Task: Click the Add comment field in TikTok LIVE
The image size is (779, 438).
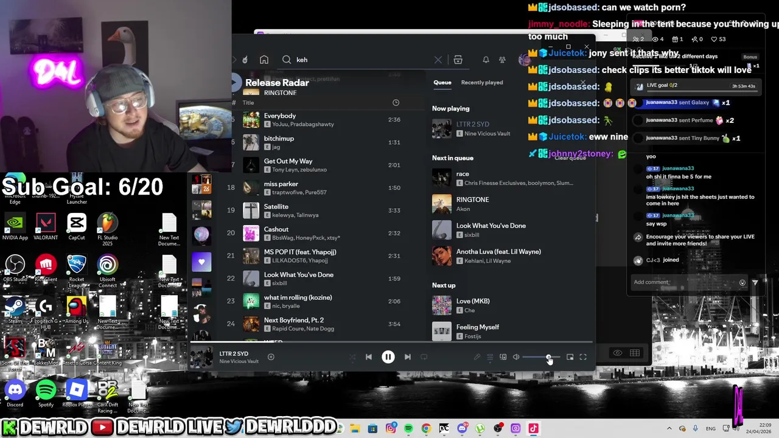Action: pyautogui.click(x=683, y=282)
